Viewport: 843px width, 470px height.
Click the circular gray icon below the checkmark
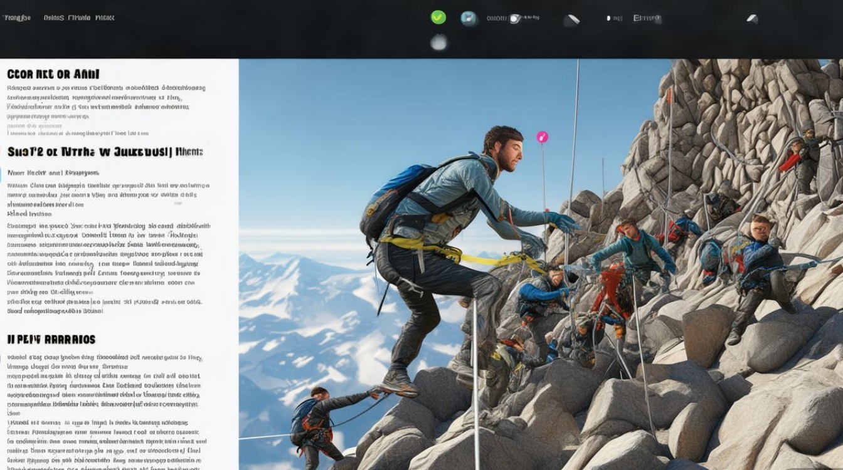tap(438, 41)
